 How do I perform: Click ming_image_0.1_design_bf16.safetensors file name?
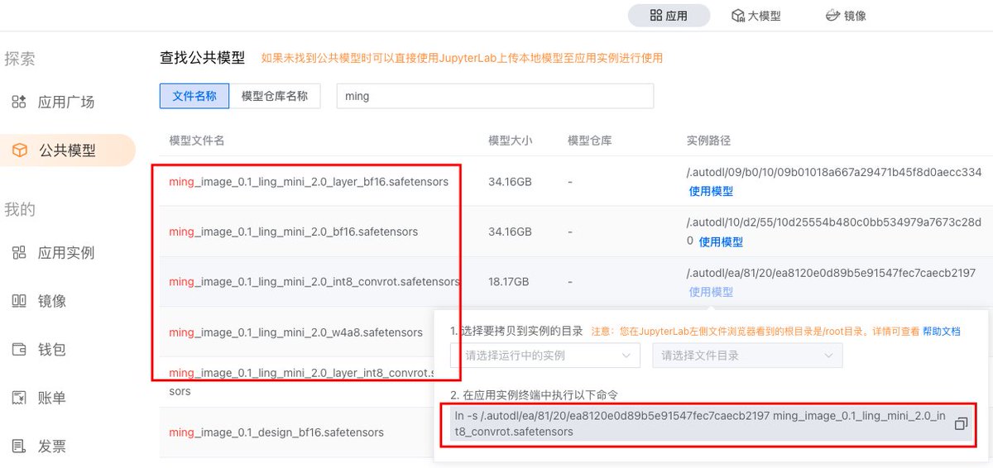[x=276, y=432]
